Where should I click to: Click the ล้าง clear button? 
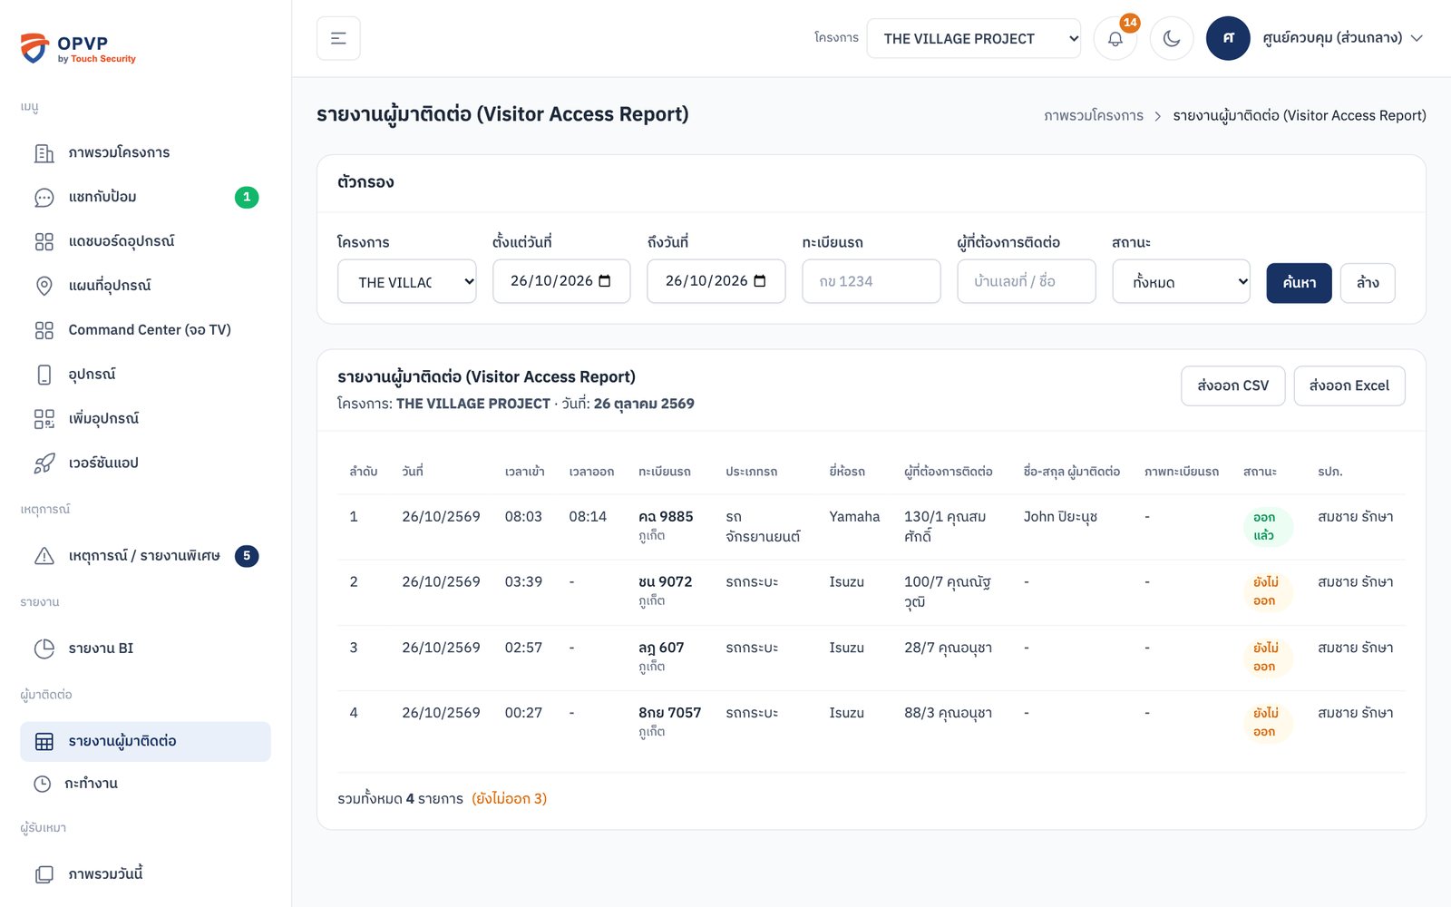[1368, 283]
